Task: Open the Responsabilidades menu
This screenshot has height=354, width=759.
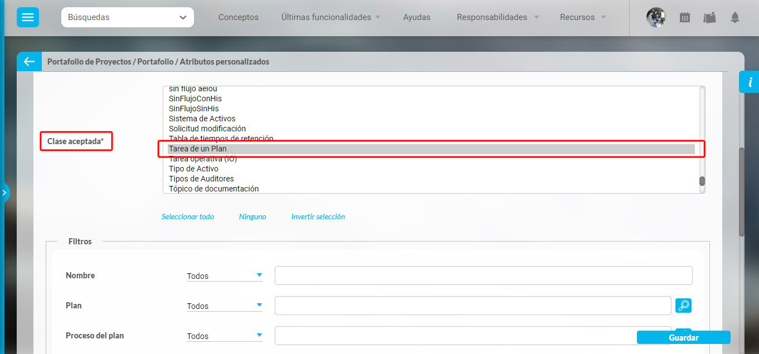Action: (x=498, y=17)
